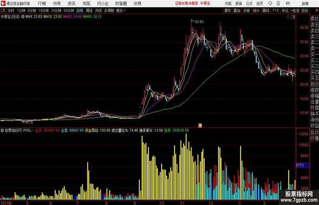
Task: Switch to the 1分钟 period tab
Action: point(21,11)
